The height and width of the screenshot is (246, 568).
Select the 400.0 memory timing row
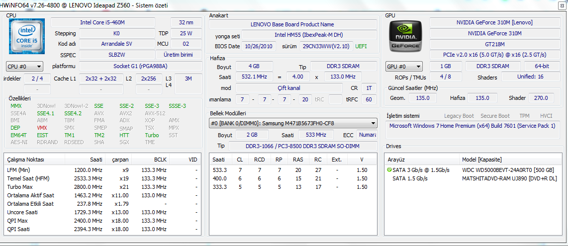tap(293, 178)
